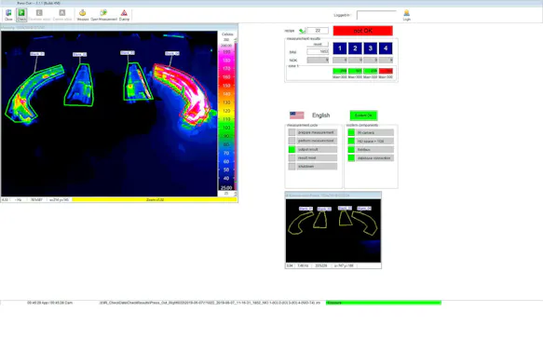543x339 pixels.
Task: Click the red not OK status banner
Action: click(x=363, y=31)
